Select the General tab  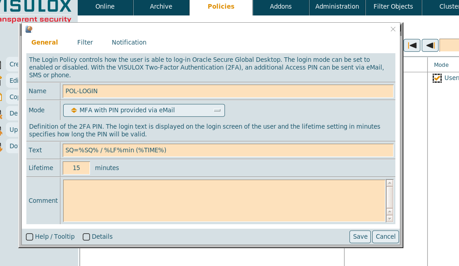[45, 42]
